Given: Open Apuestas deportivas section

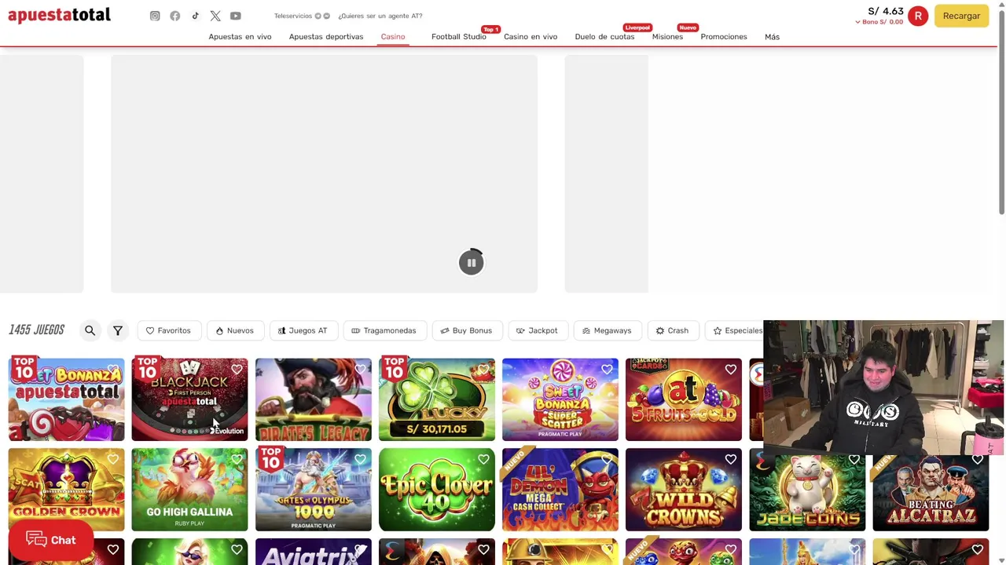Looking at the screenshot, I should pos(325,37).
